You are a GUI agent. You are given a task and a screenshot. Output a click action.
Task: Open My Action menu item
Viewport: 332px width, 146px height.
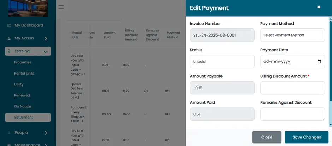24,38
